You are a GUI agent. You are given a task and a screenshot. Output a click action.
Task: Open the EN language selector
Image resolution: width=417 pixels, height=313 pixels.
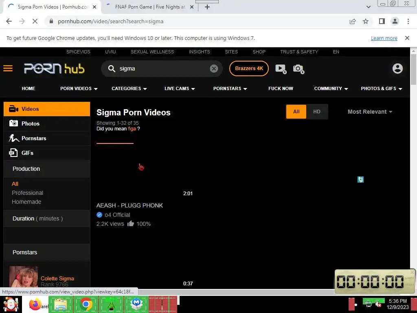(x=336, y=52)
